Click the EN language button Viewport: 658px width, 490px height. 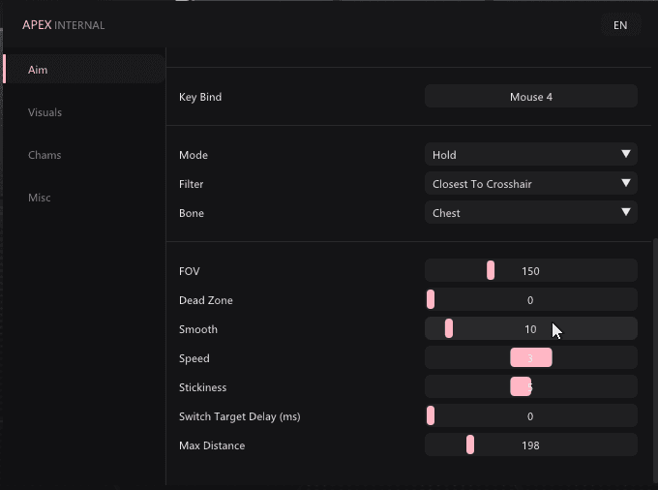click(620, 25)
